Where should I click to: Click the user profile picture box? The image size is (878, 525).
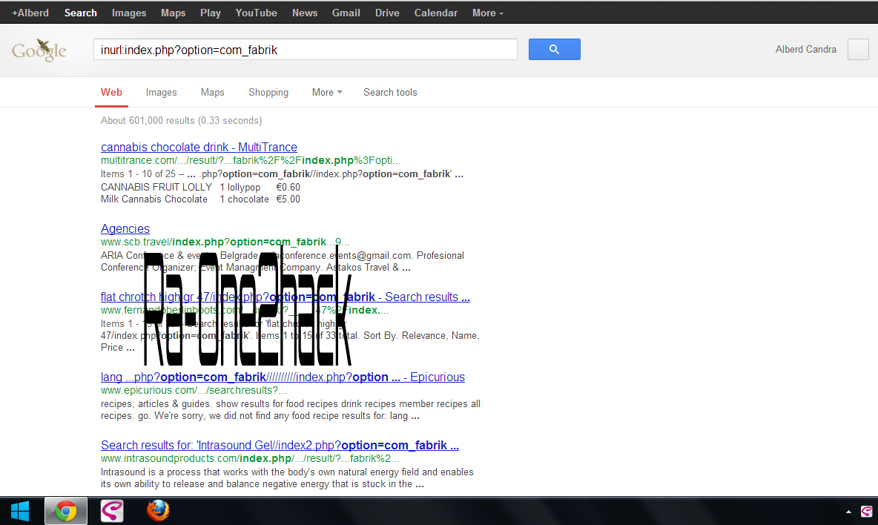tap(858, 49)
